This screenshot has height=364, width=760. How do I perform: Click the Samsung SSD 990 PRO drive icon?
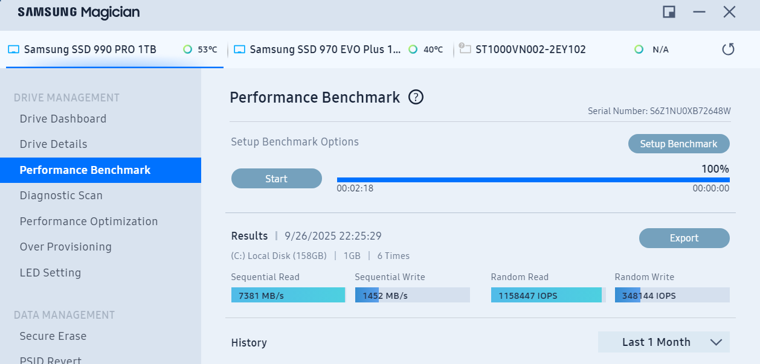coord(13,49)
